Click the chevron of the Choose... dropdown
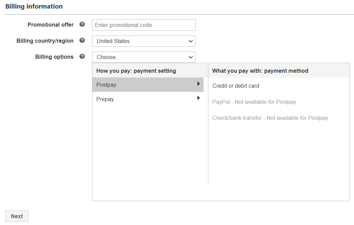Screen dimensions: 354x225 (191, 57)
